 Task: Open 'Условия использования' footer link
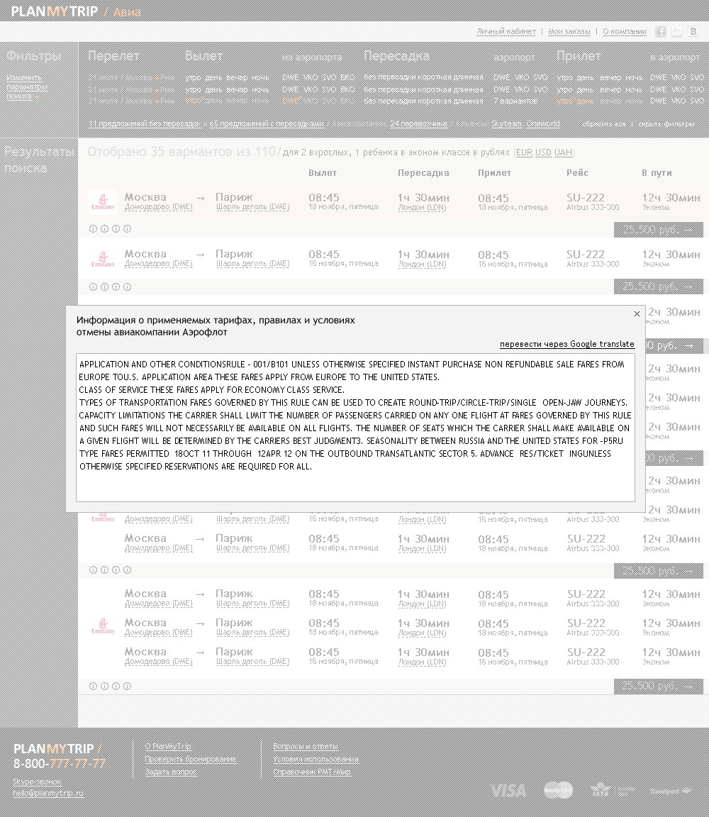[x=316, y=759]
